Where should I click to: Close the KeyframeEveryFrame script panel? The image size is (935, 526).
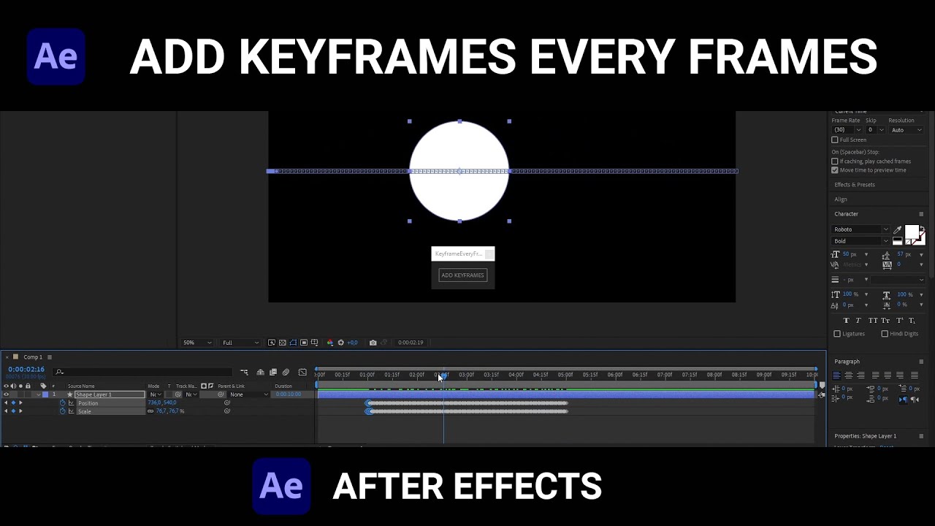click(489, 254)
